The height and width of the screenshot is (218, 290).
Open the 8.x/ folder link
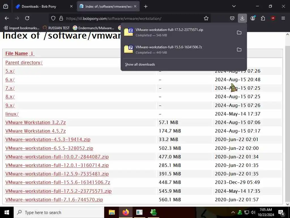coord(10,97)
